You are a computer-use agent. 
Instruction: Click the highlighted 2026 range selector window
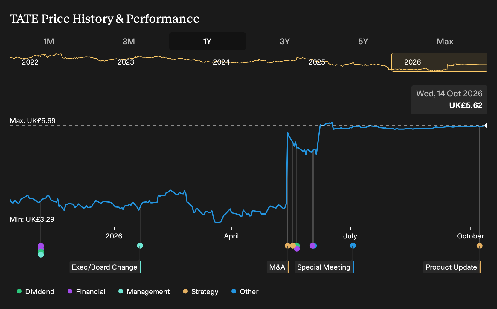[x=439, y=62]
